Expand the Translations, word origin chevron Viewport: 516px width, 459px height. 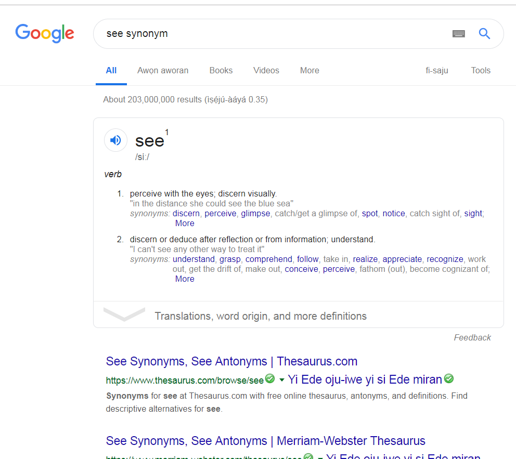coord(124,314)
